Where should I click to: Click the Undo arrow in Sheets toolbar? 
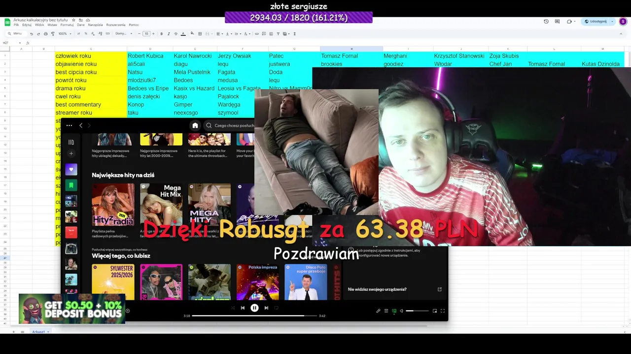coord(32,34)
